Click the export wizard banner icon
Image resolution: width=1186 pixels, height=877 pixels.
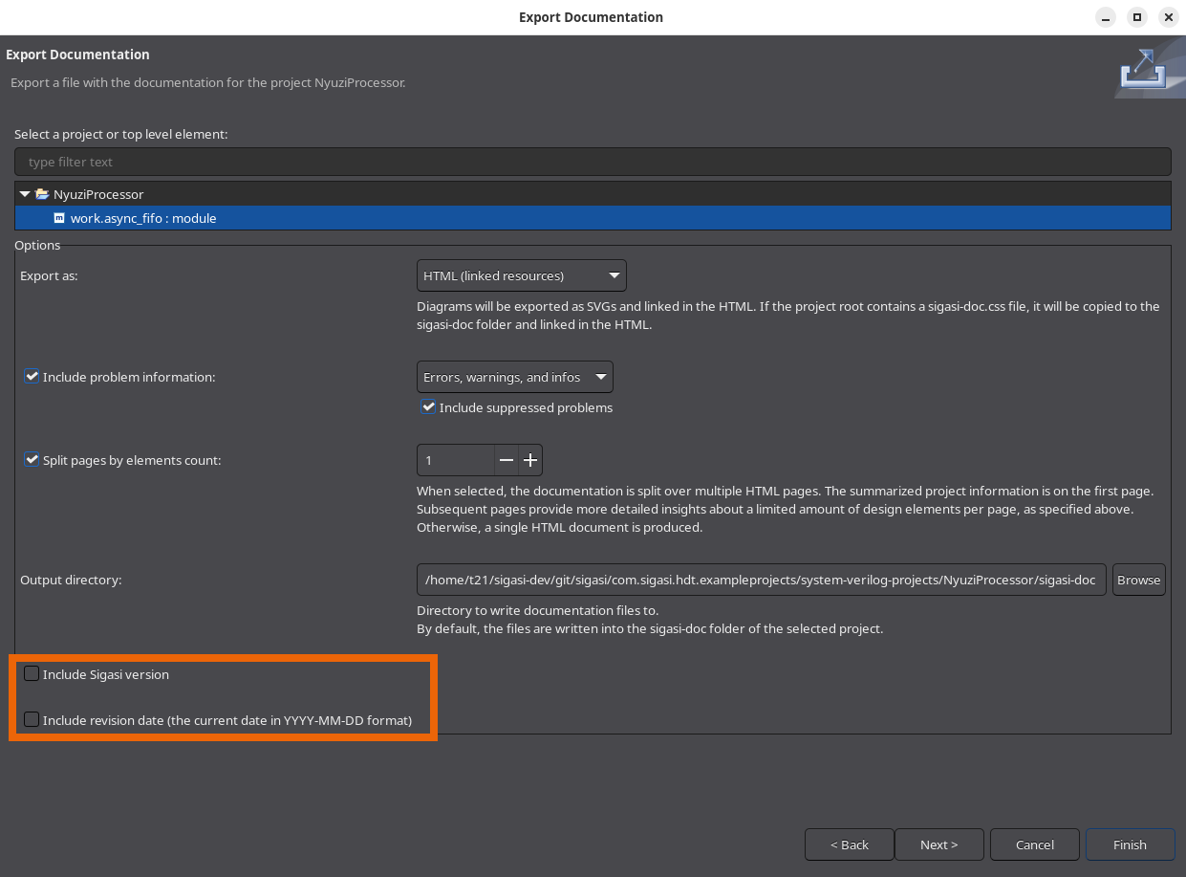[x=1143, y=70]
